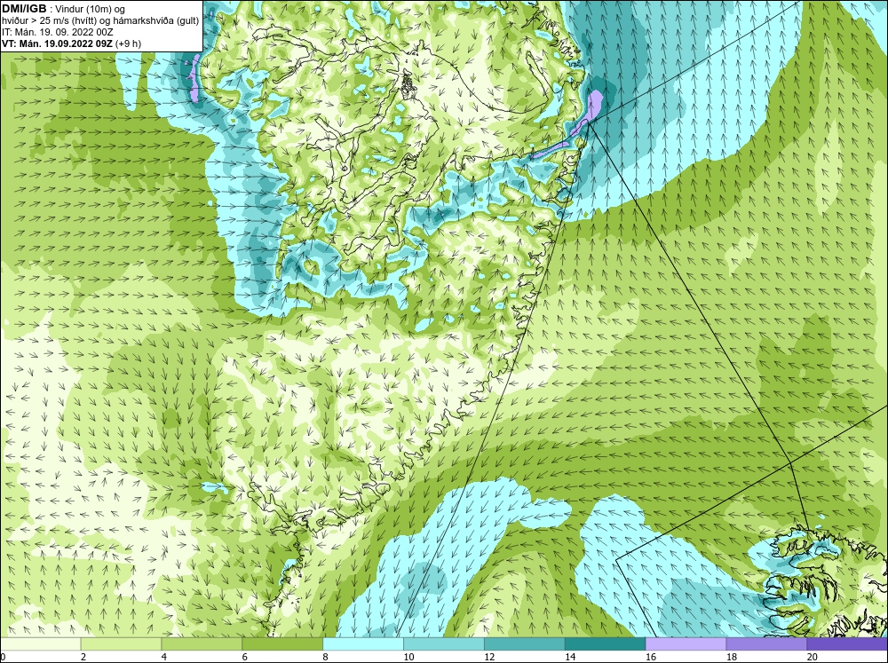
Task: Click the "IT: Mán. 19. 09. 2022 00Z" line
Action: (57, 32)
